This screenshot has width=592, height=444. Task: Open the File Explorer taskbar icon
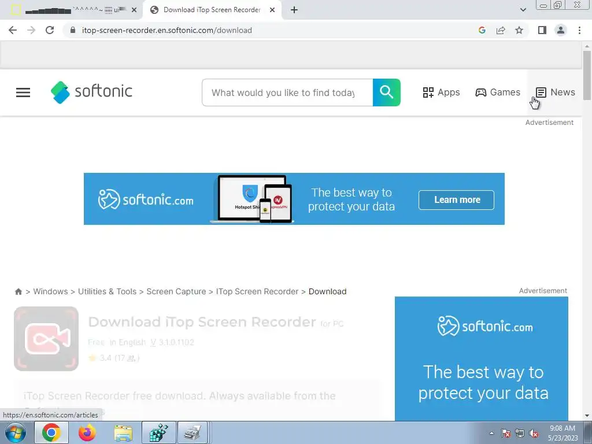[123, 433]
